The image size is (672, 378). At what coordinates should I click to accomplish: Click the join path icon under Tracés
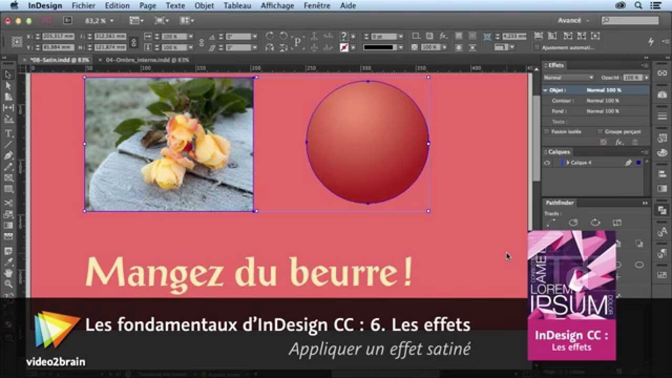pyautogui.click(x=551, y=223)
